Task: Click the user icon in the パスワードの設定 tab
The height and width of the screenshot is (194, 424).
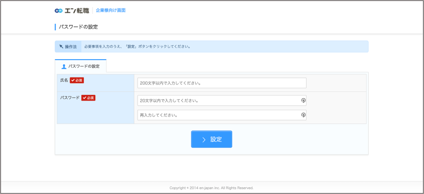Action: (x=64, y=66)
